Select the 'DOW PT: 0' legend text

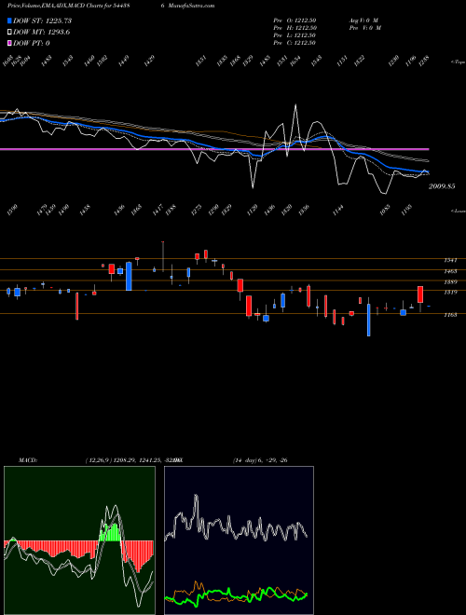(x=32, y=43)
